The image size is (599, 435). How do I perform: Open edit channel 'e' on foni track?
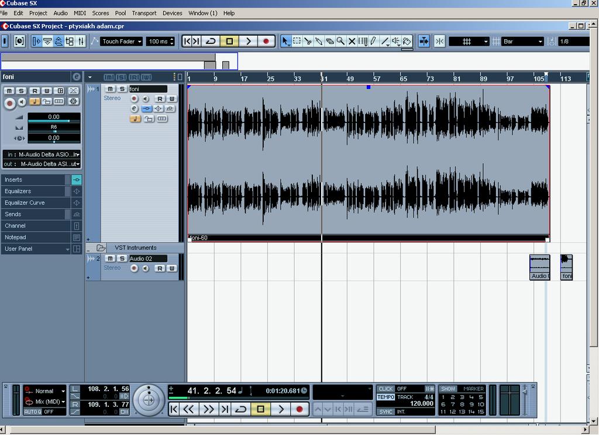(134, 108)
